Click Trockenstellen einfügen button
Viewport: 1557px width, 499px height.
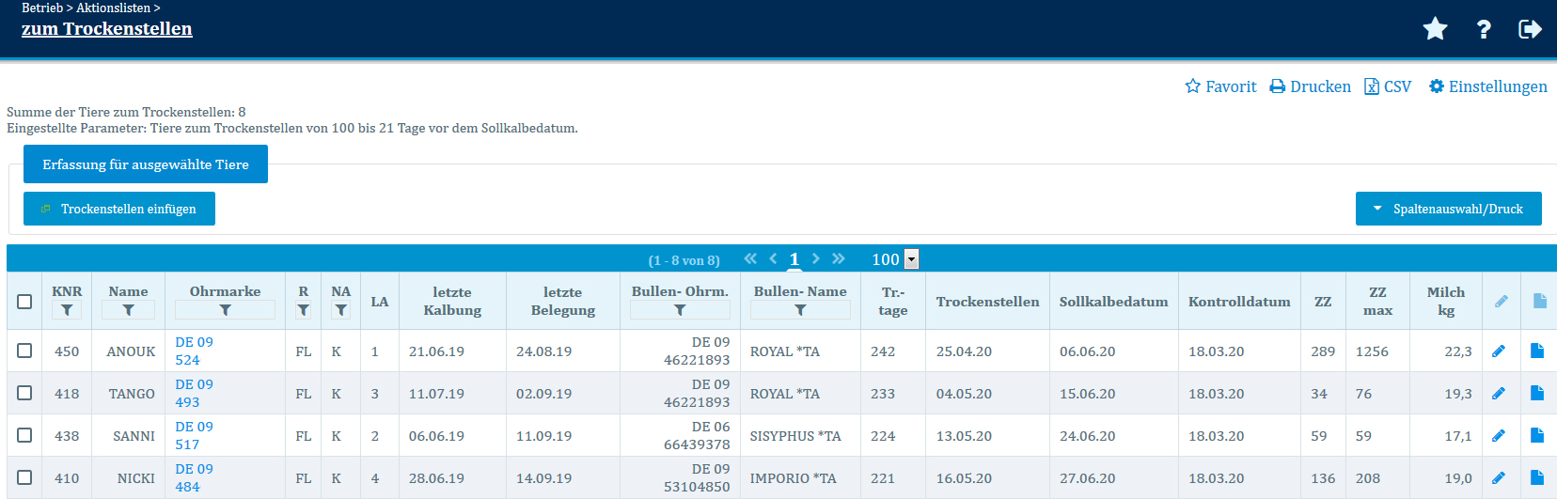119,209
